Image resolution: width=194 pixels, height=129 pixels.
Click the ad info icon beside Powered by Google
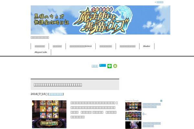tap(161, 101)
